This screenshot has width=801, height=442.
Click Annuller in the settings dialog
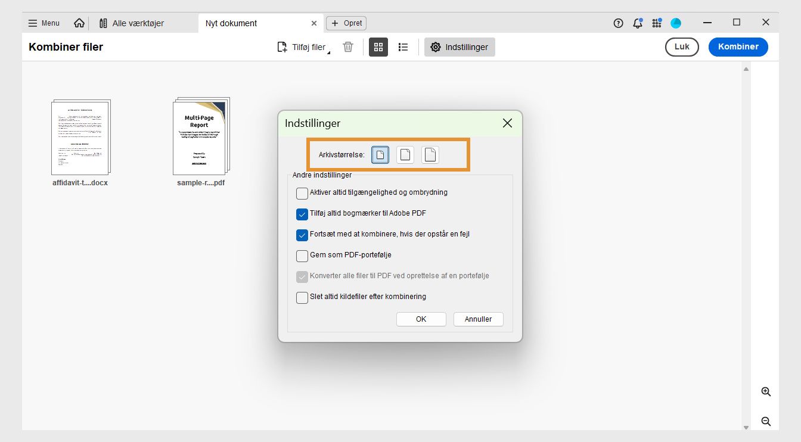[x=479, y=319]
